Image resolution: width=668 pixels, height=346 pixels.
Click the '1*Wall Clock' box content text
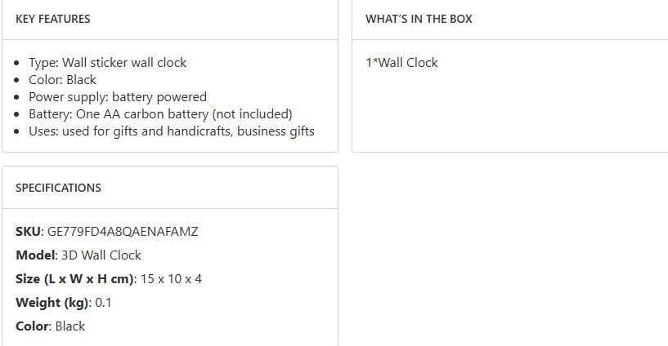pos(401,63)
